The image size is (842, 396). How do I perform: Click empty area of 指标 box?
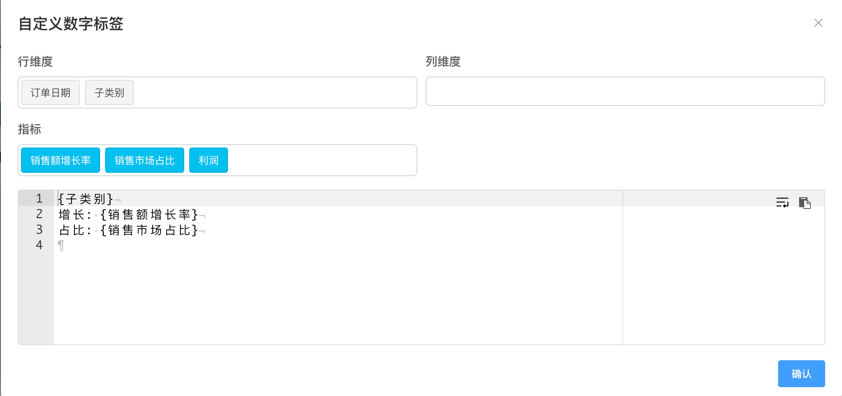(x=322, y=160)
